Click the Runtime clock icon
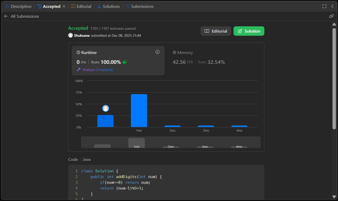This screenshot has height=201, width=338. tap(78, 53)
